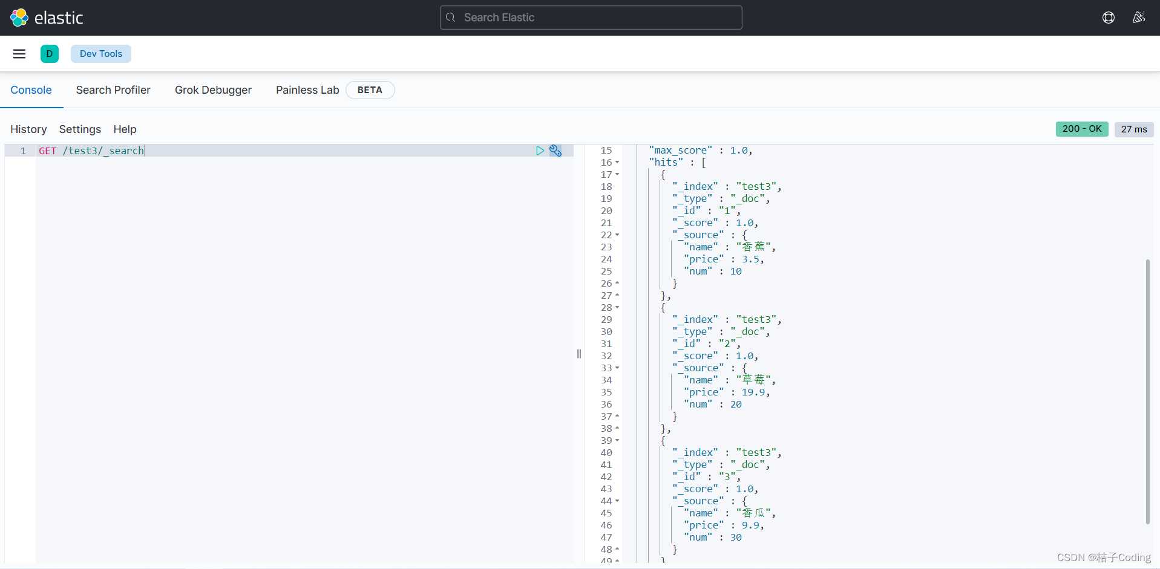Open the newsfeed celebration icon
This screenshot has width=1160, height=569.
1139,18
